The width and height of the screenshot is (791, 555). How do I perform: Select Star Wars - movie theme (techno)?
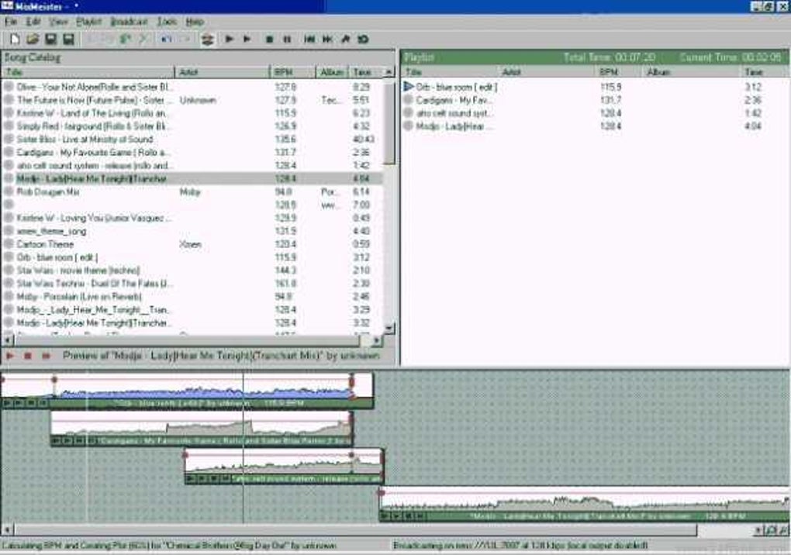[192, 271]
